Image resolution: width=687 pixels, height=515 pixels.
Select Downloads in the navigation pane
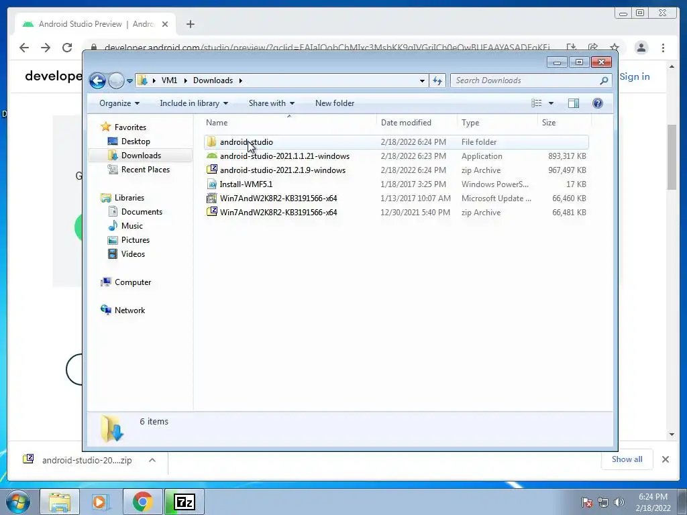tap(141, 156)
